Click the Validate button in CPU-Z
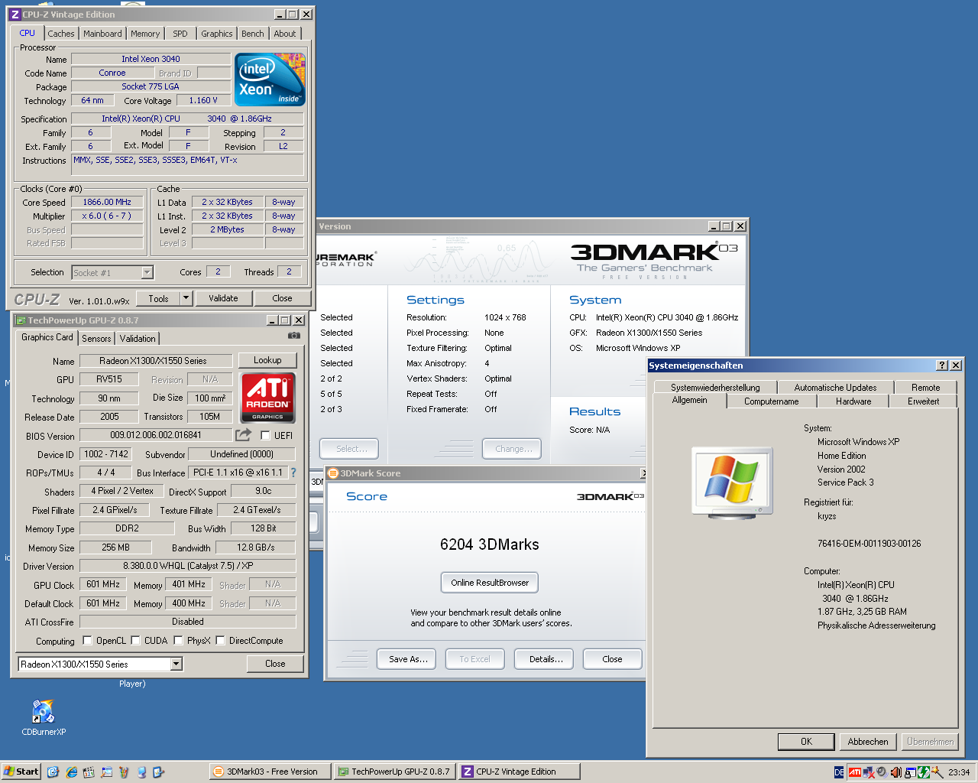978x783 pixels. point(223,298)
